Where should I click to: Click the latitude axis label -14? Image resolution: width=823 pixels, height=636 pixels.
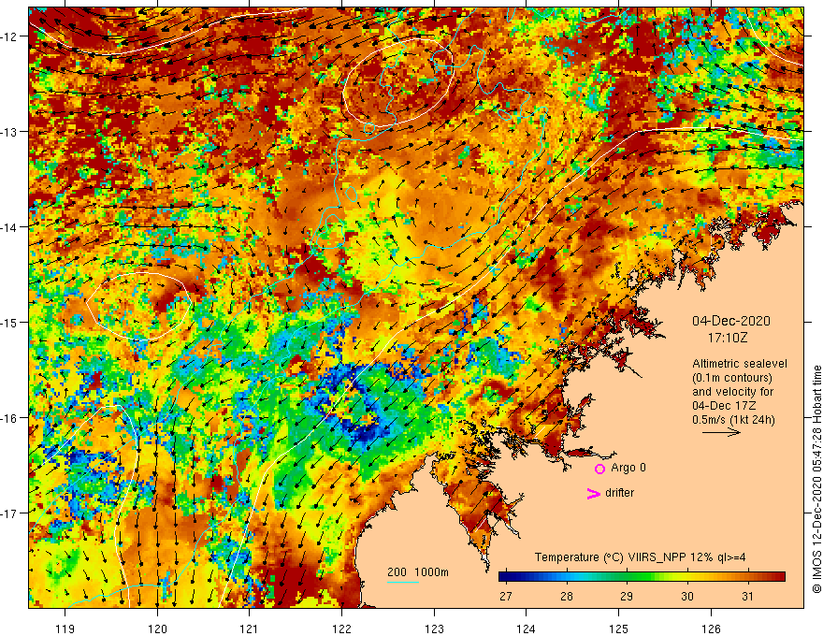pyautogui.click(x=9, y=227)
